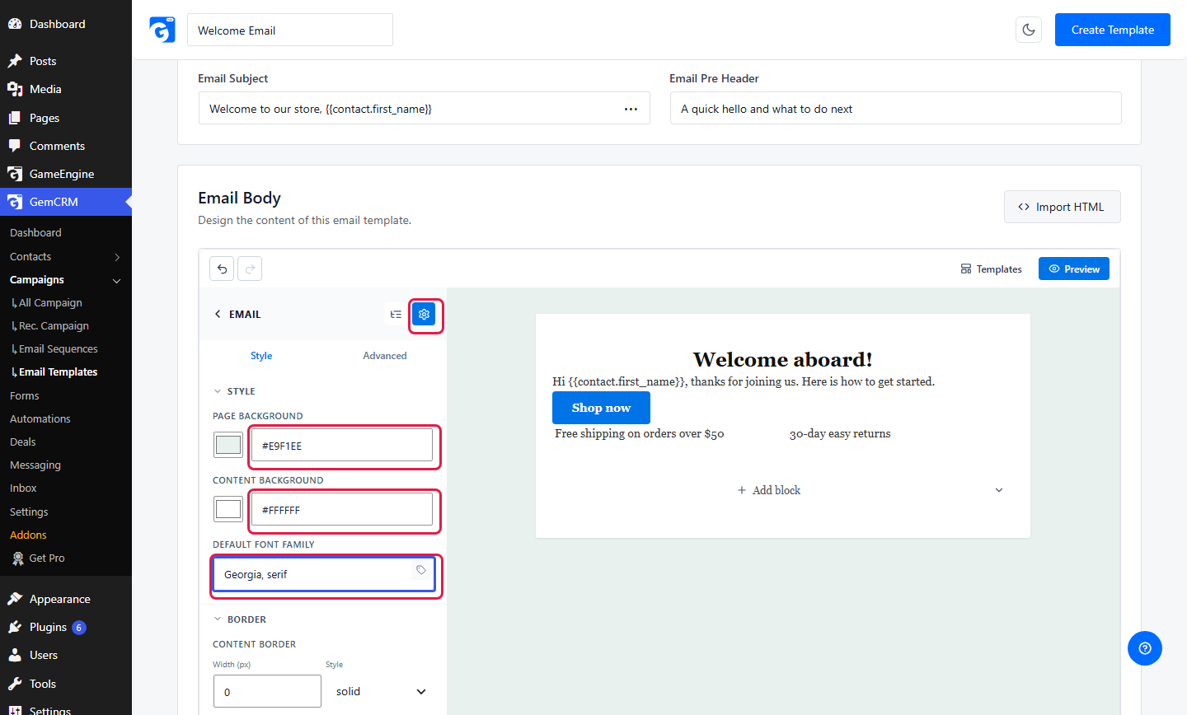The width and height of the screenshot is (1187, 715).
Task: Click the Appearance brush icon
Action: point(15,599)
